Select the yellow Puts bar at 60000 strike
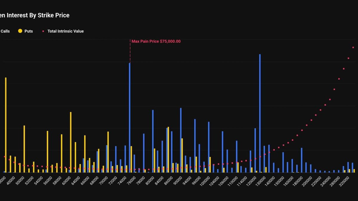The height and width of the screenshot is (201, 358). 71,142
